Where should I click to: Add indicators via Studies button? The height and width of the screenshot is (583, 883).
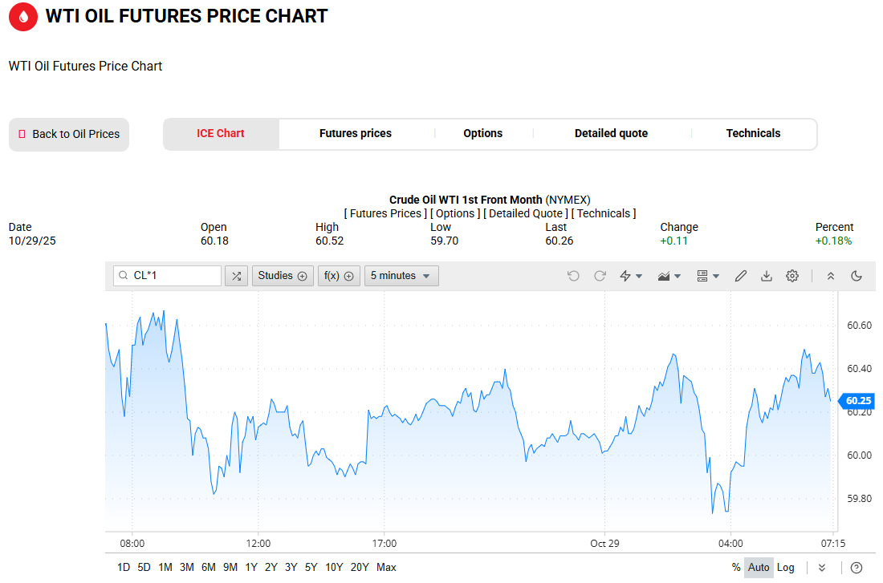coord(283,276)
